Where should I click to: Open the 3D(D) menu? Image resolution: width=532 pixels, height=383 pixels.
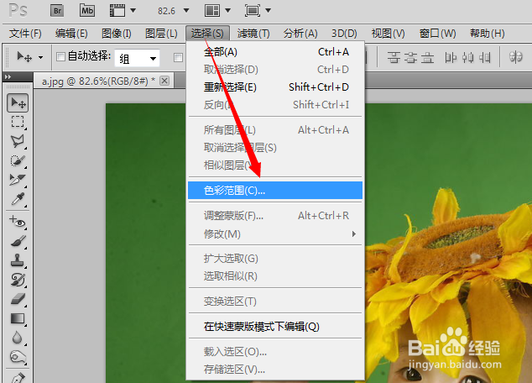coord(344,34)
